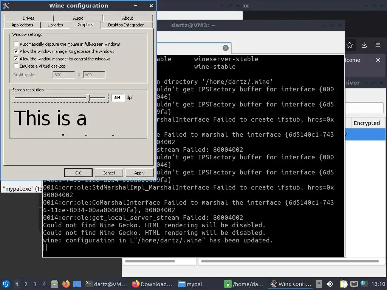Launch Firefox from taskbar quick-launch icon

coord(66,284)
